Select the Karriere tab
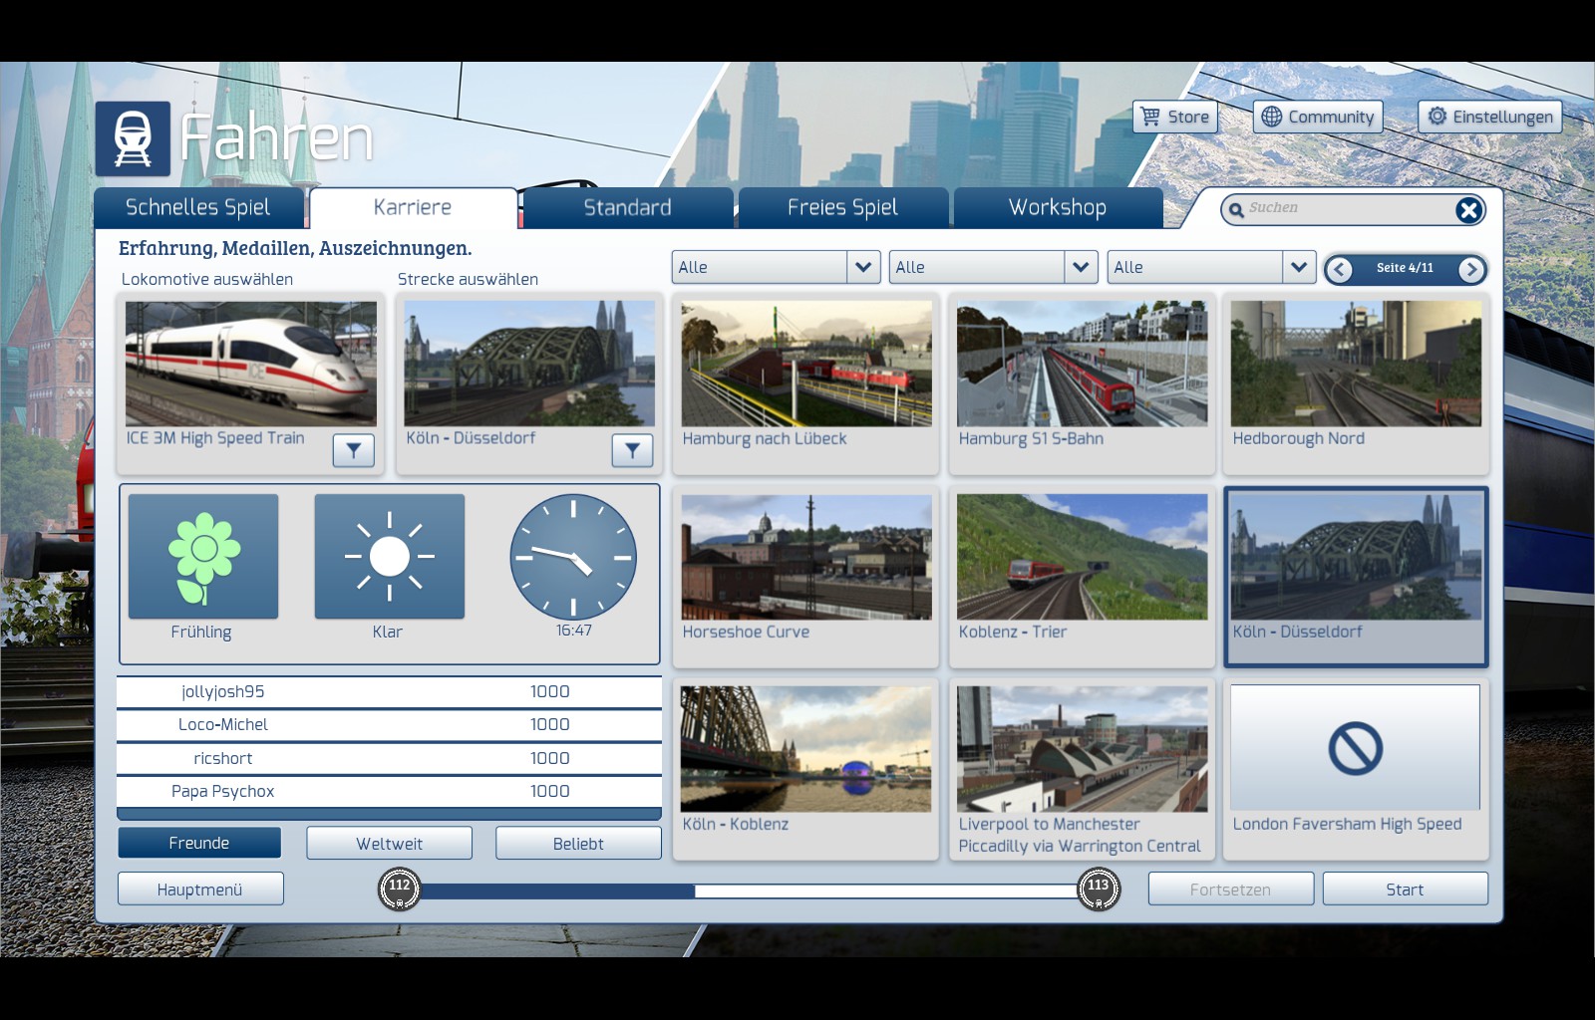This screenshot has width=1595, height=1020. click(413, 207)
